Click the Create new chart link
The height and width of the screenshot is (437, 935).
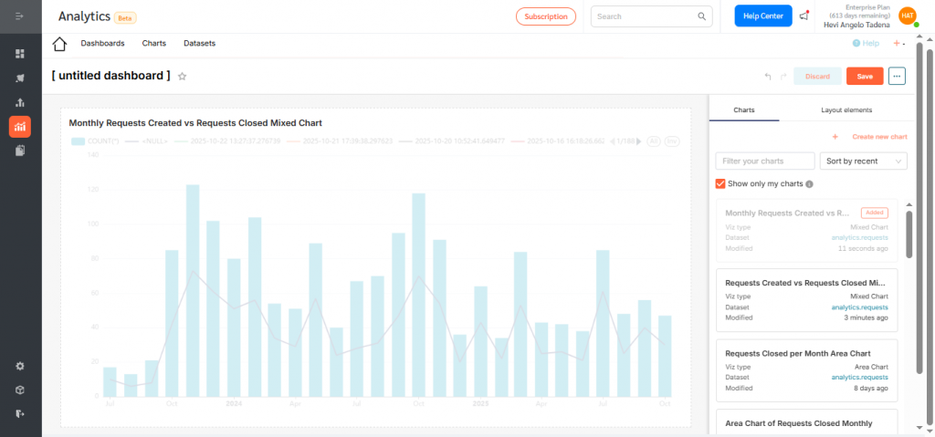[x=878, y=137]
